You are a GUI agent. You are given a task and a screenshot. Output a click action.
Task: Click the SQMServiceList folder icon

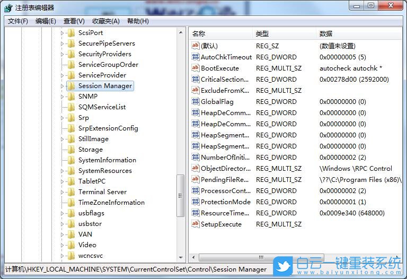[72, 107]
